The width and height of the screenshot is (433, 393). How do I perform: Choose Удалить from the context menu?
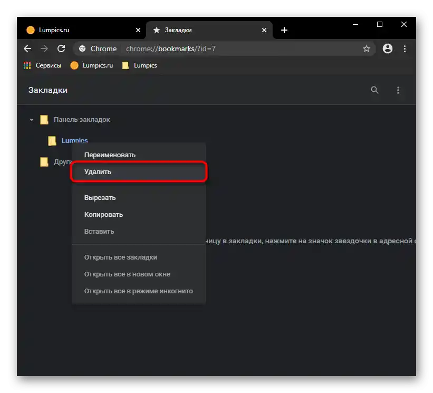[x=139, y=172]
